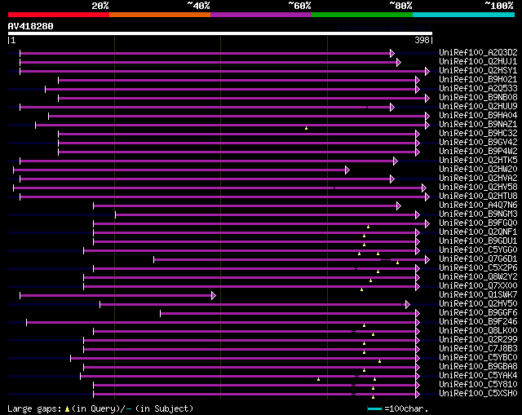Open UniRef100_B9NGM3 entry
The width and height of the screenshot is (522, 415).
[x=478, y=214]
